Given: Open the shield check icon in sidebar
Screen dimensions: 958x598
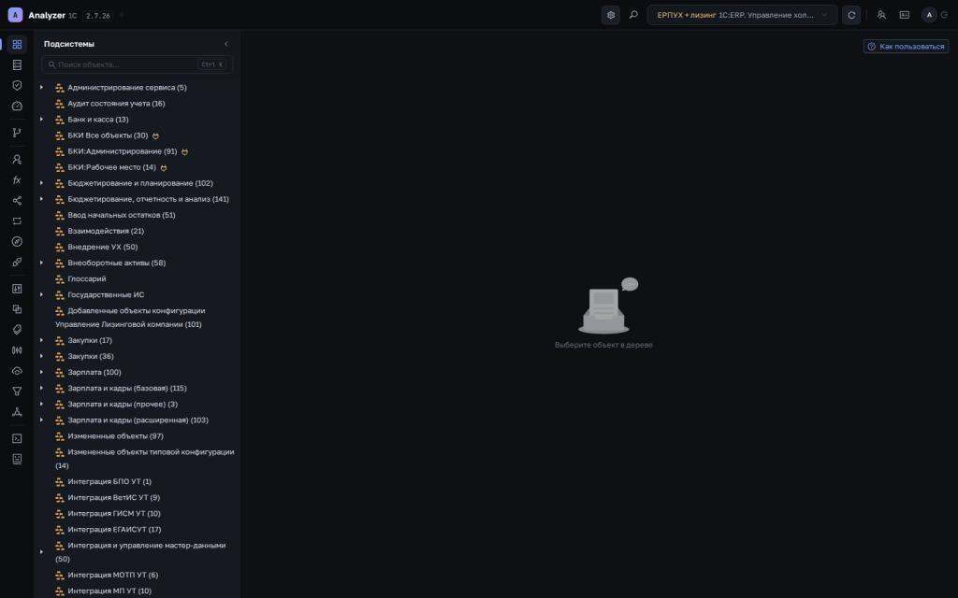Looking at the screenshot, I should click(x=17, y=85).
